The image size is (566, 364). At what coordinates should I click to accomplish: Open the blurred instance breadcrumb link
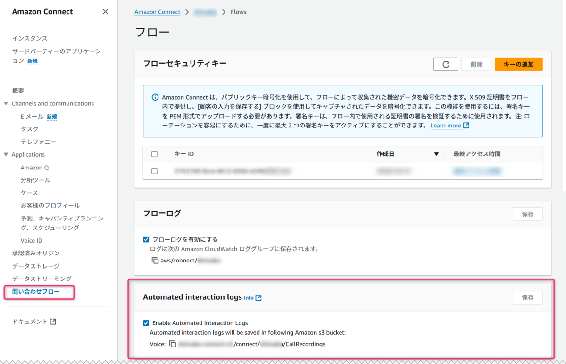[x=206, y=12]
